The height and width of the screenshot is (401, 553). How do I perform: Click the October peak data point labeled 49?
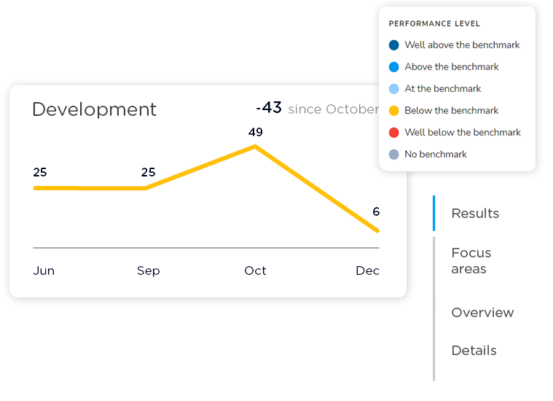click(x=255, y=146)
